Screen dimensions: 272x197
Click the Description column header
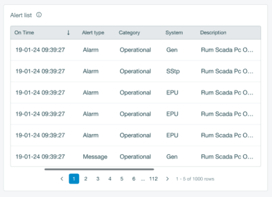pos(213,33)
